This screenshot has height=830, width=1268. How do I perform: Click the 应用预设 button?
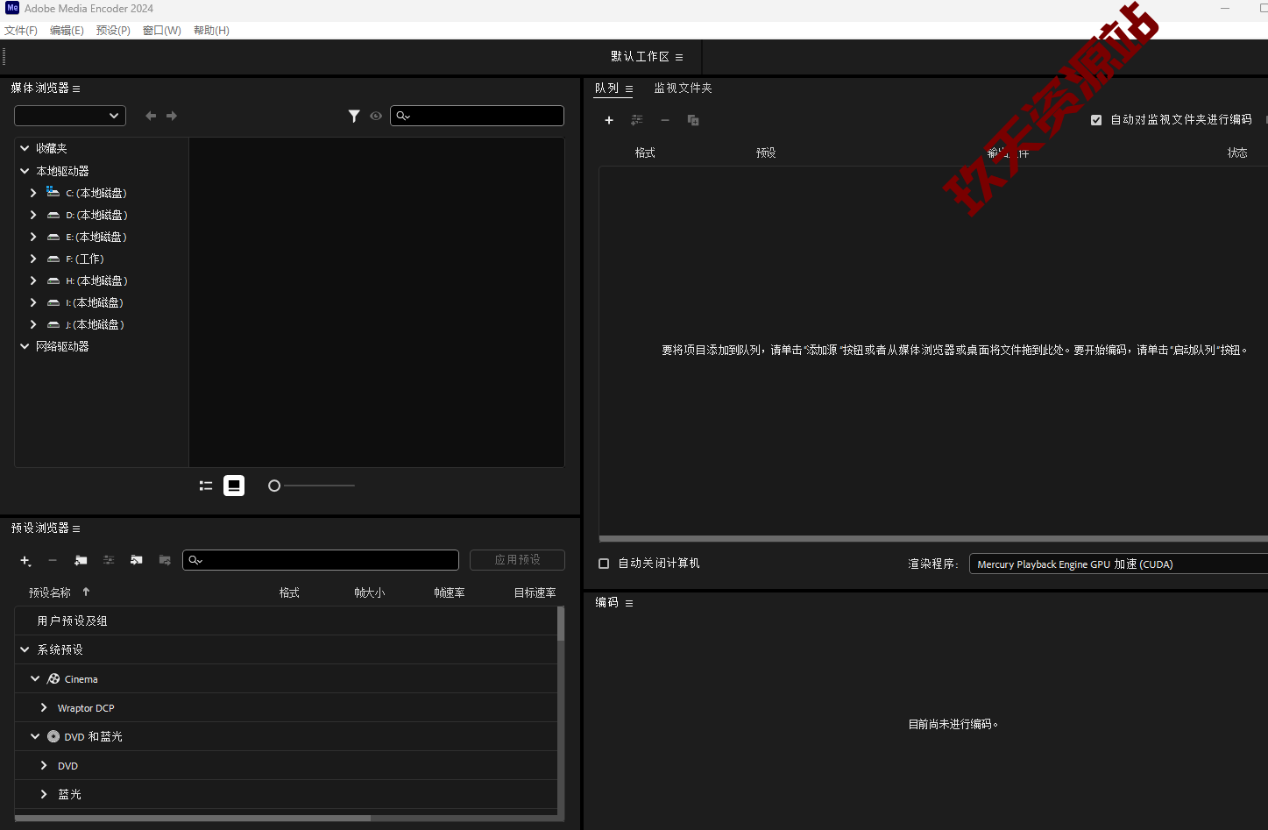pos(517,560)
